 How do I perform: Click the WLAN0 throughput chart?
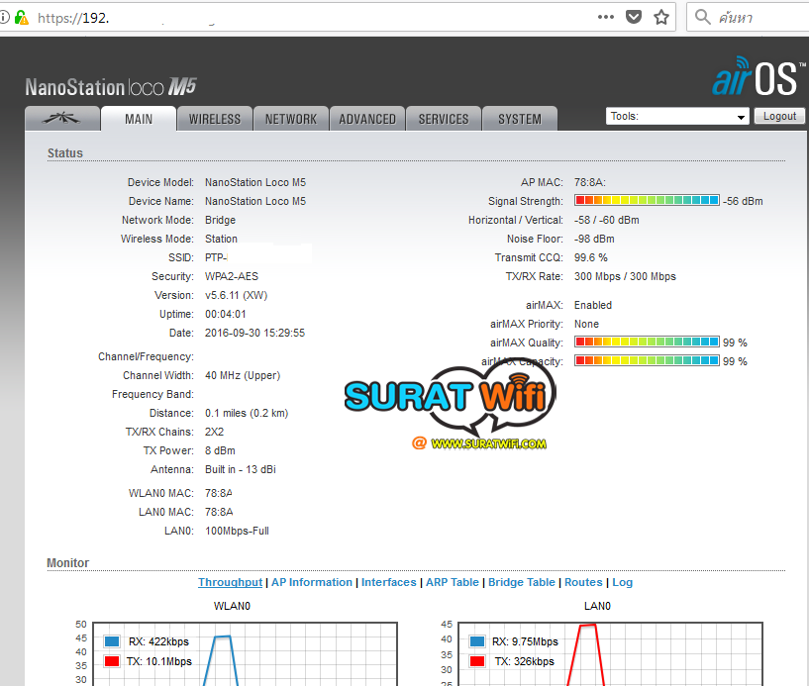245,654
